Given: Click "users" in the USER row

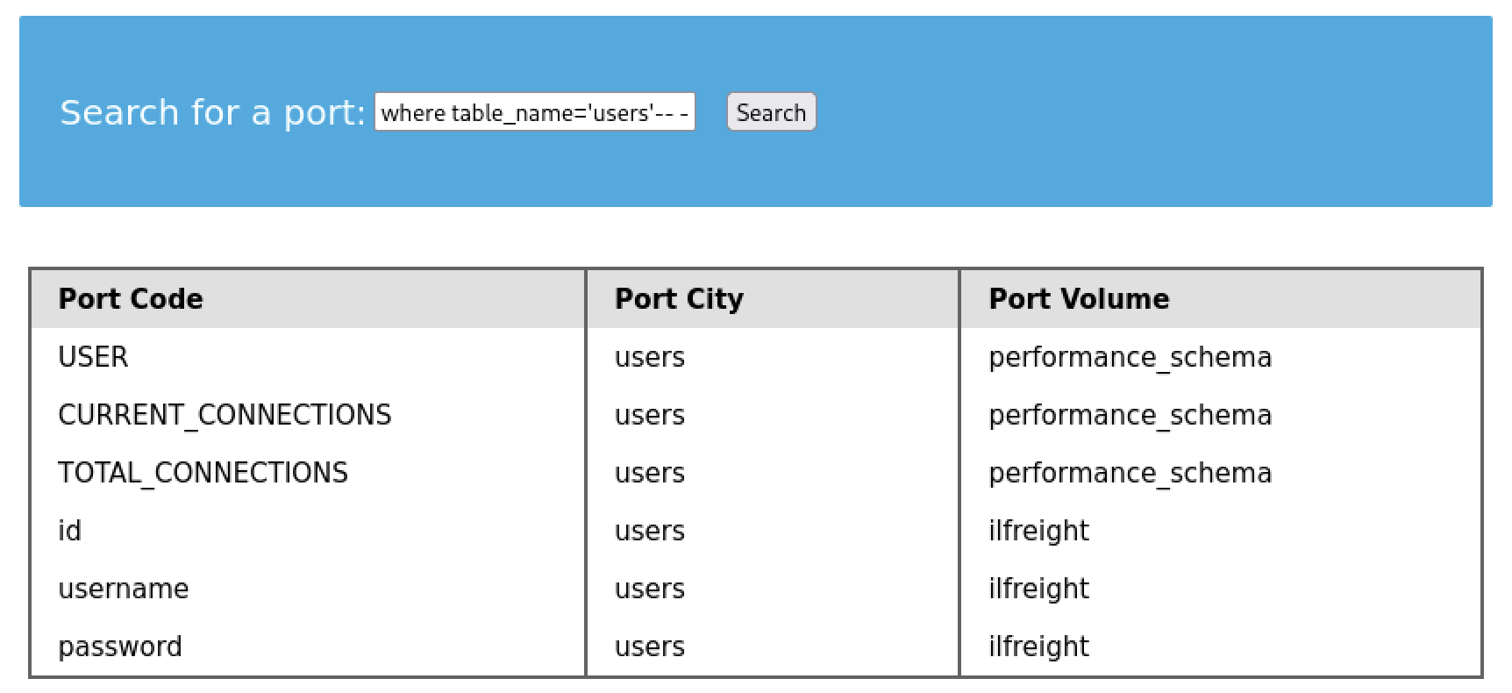Looking at the screenshot, I should [x=649, y=357].
